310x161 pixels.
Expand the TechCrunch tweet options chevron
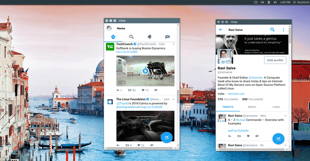(174, 44)
